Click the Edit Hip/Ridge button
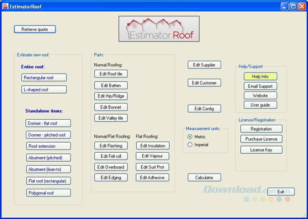308x219 pixels. click(111, 96)
